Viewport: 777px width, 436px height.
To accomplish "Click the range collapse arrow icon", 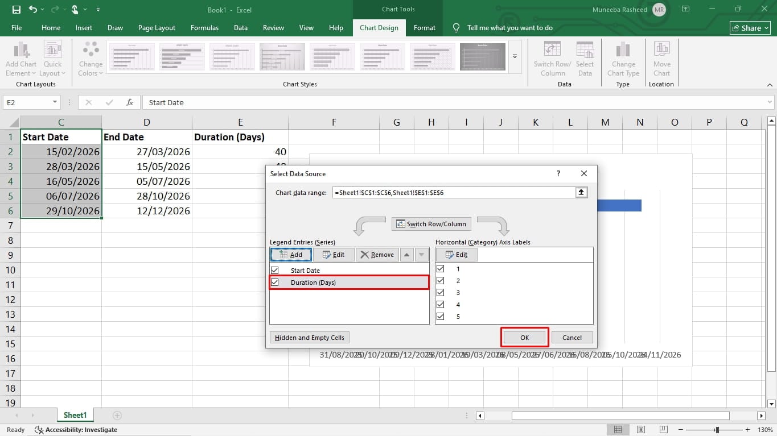I will click(x=581, y=193).
